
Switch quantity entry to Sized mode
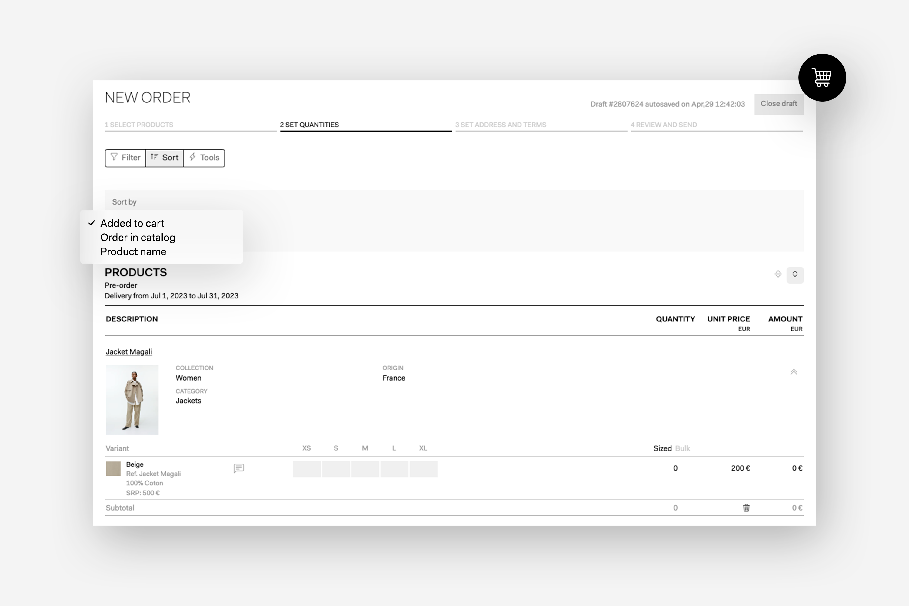pos(662,448)
